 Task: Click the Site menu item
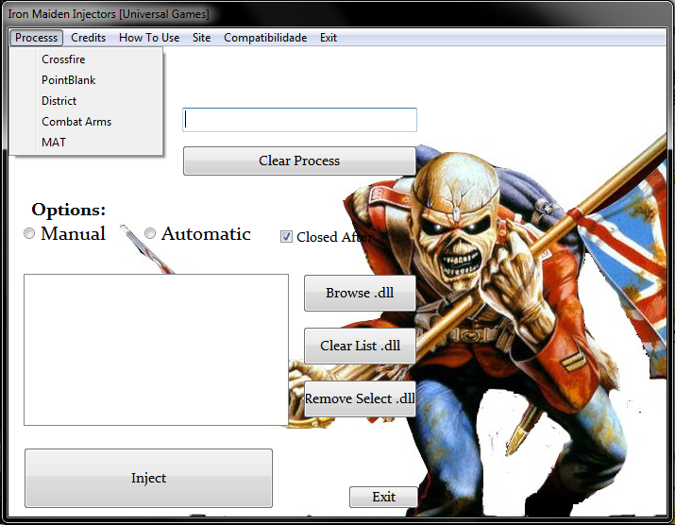201,38
